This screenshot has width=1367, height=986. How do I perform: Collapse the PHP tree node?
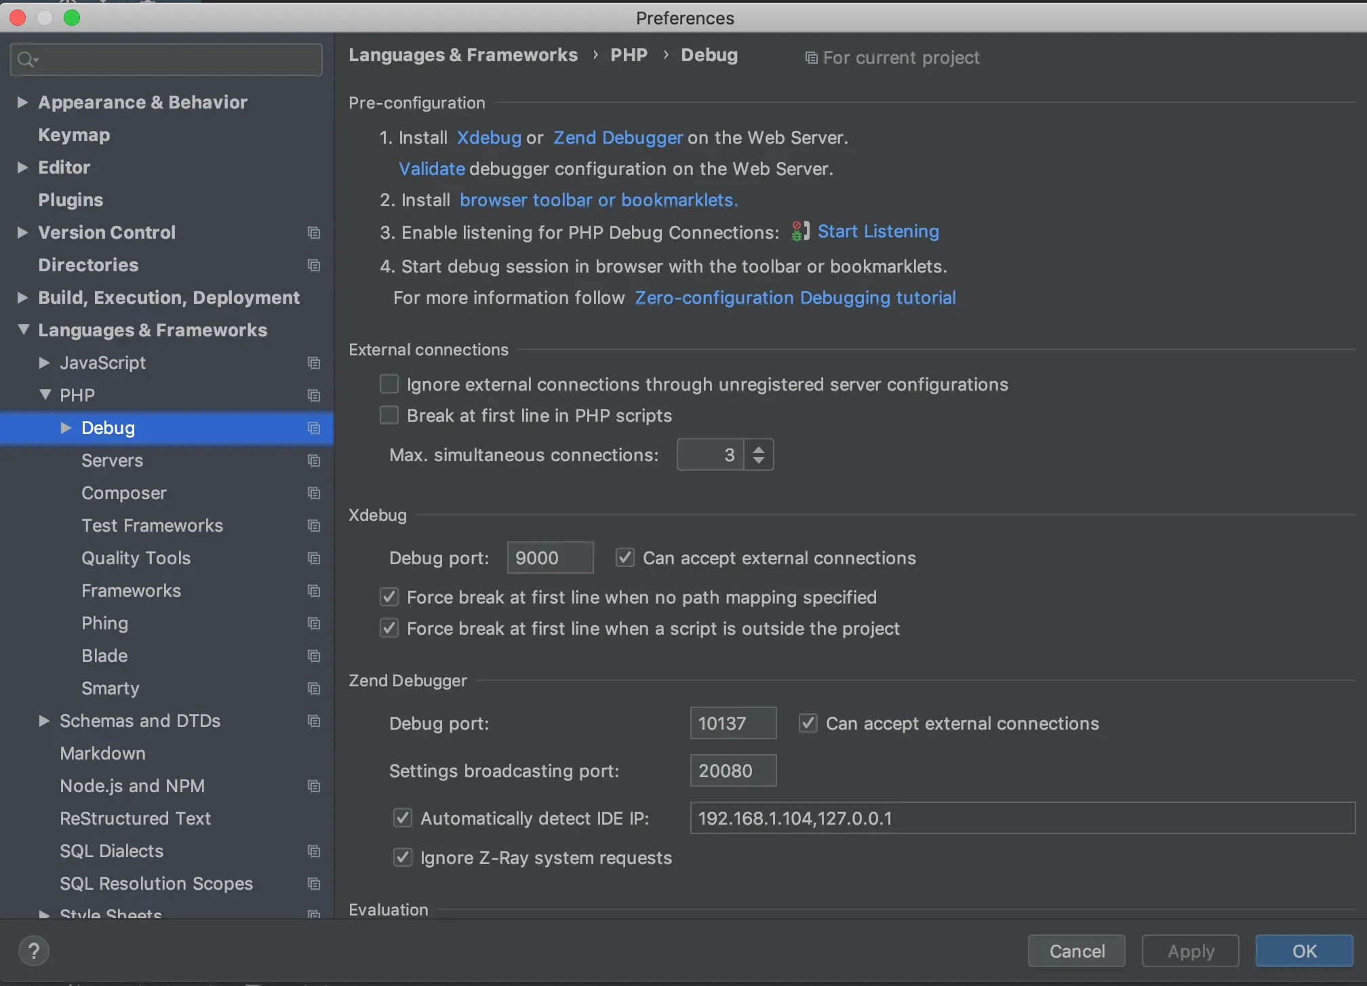[x=45, y=395]
